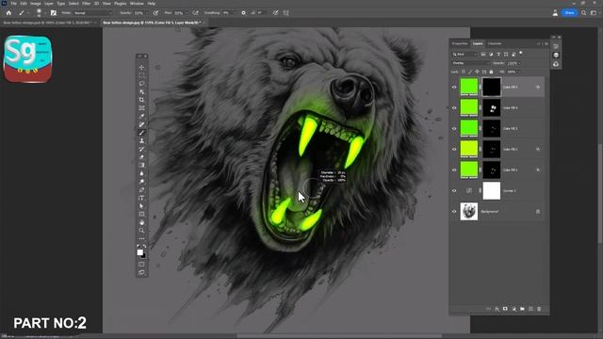
Task: Hide the Color Fill 1 layer
Action: point(454,169)
